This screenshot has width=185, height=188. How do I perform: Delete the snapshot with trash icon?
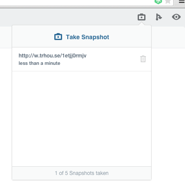coord(143,59)
